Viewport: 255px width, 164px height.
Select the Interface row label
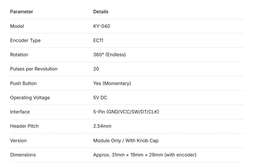tap(20, 112)
